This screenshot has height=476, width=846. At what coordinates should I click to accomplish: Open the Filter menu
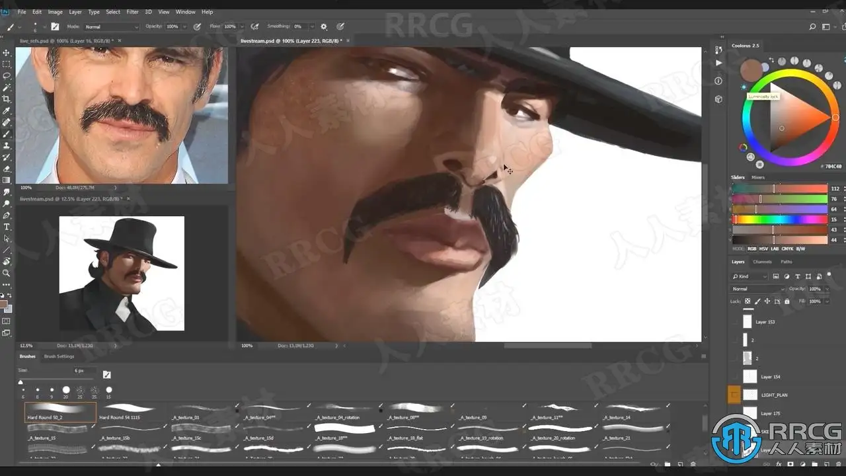tap(132, 12)
